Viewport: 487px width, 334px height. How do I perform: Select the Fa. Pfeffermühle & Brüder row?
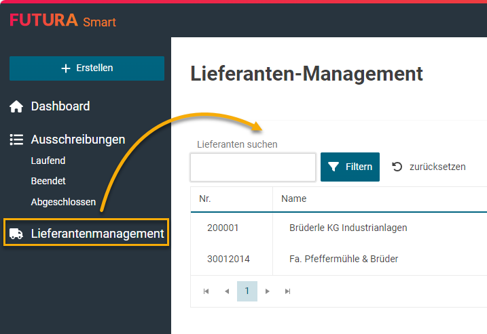tap(343, 259)
